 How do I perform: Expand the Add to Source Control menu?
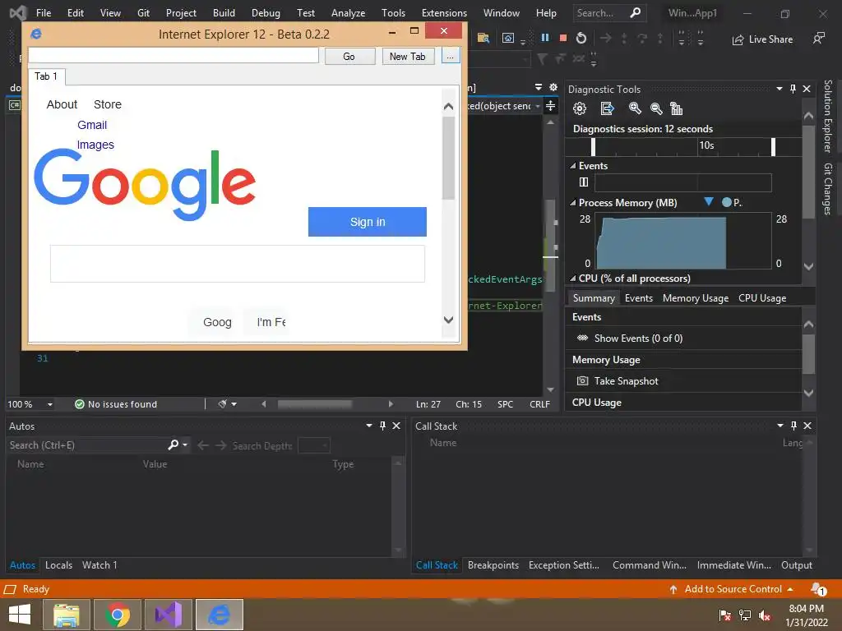(x=790, y=589)
